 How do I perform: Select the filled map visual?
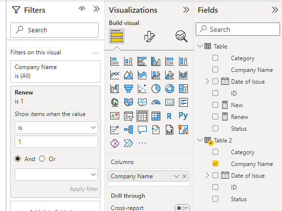coord(128,102)
